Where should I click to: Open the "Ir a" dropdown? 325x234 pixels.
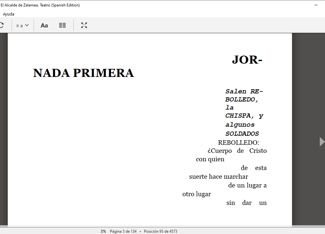coord(22,26)
